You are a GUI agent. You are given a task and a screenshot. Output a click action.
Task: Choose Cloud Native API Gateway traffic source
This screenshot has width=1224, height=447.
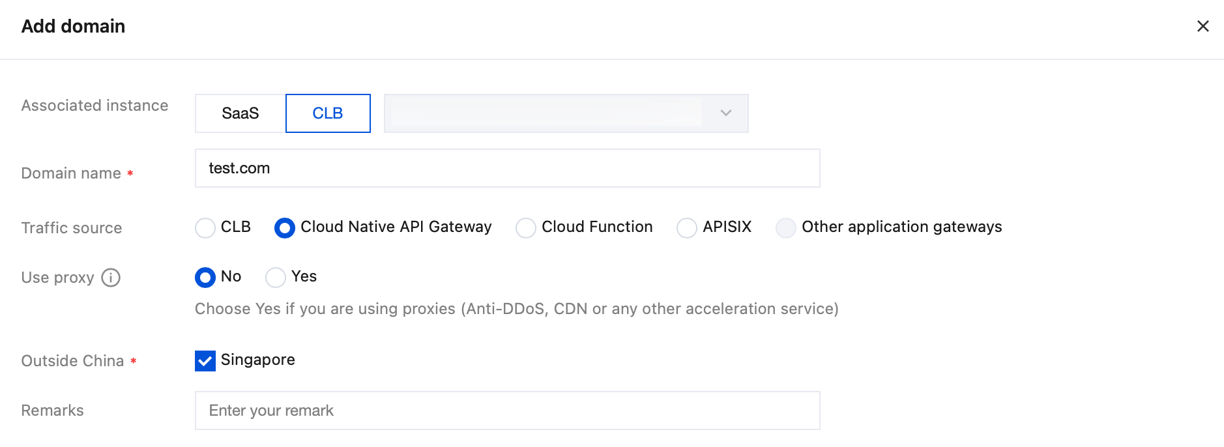[x=285, y=228]
